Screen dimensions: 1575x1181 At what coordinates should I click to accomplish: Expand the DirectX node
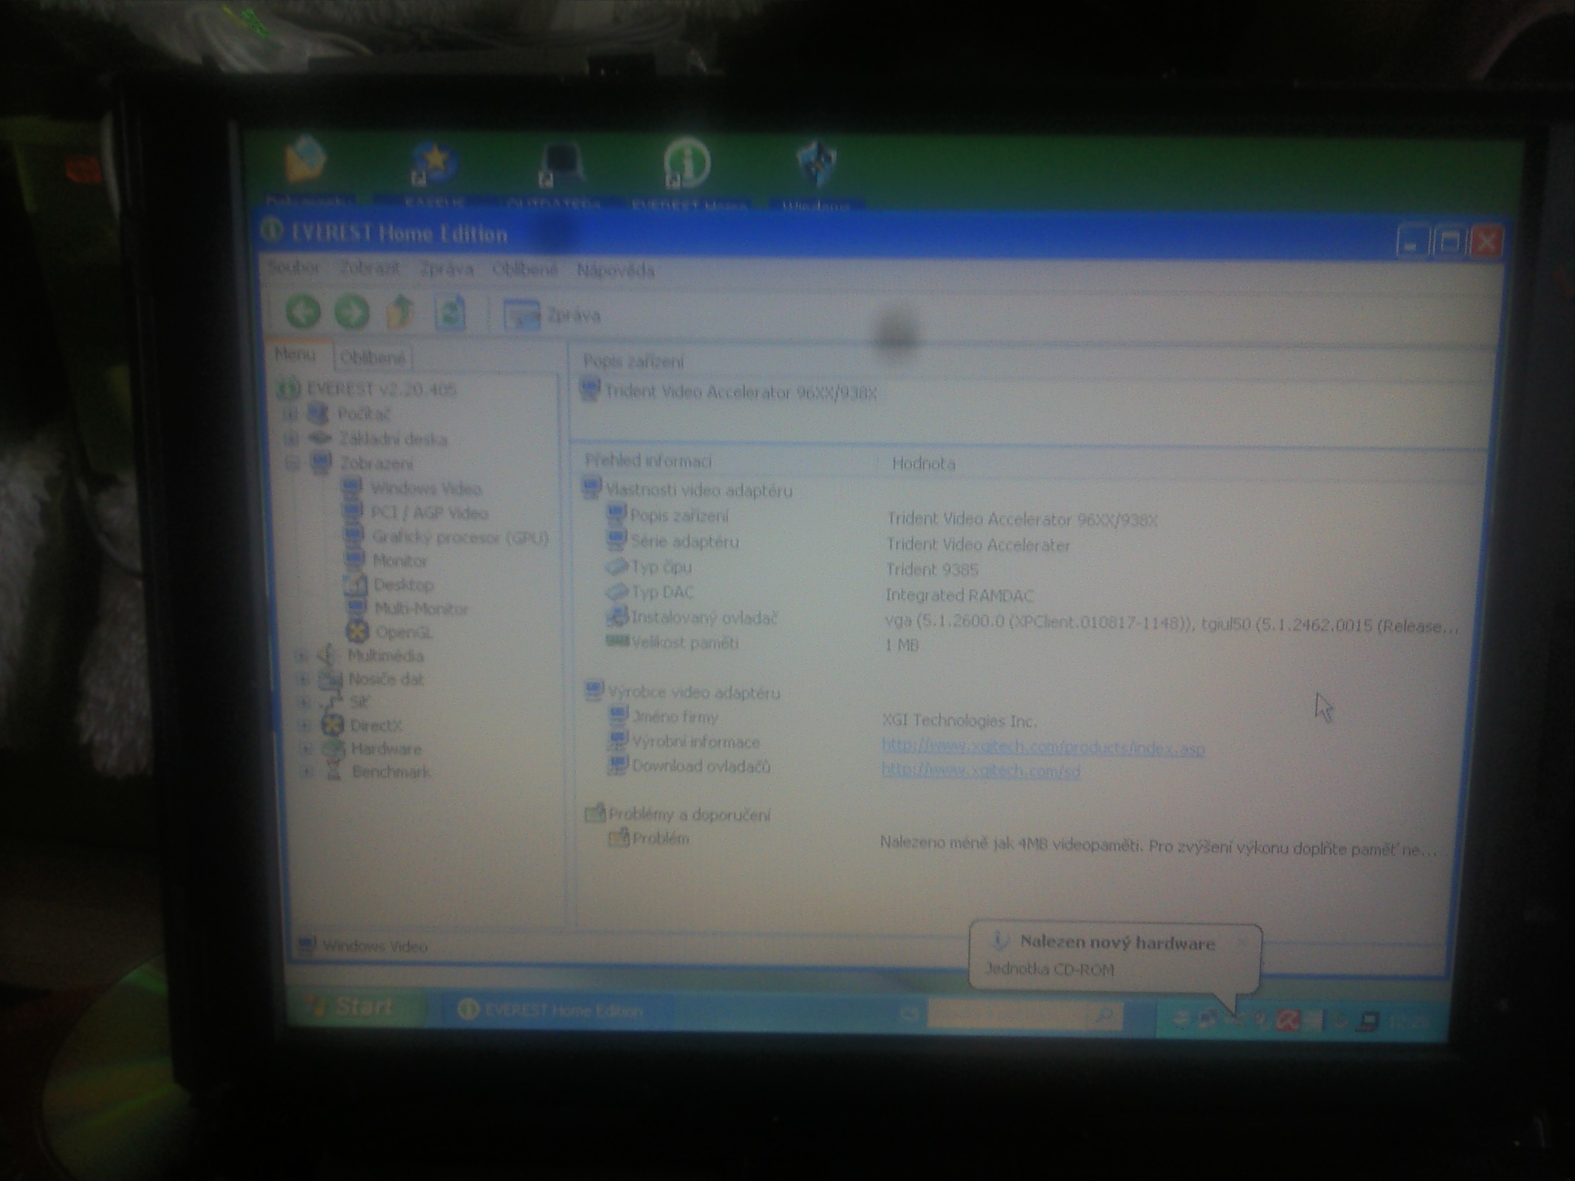(x=305, y=725)
